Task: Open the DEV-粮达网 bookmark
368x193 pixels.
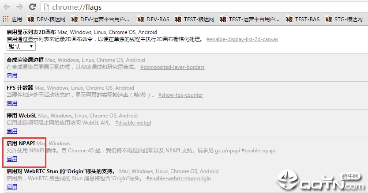Action: 46,19
